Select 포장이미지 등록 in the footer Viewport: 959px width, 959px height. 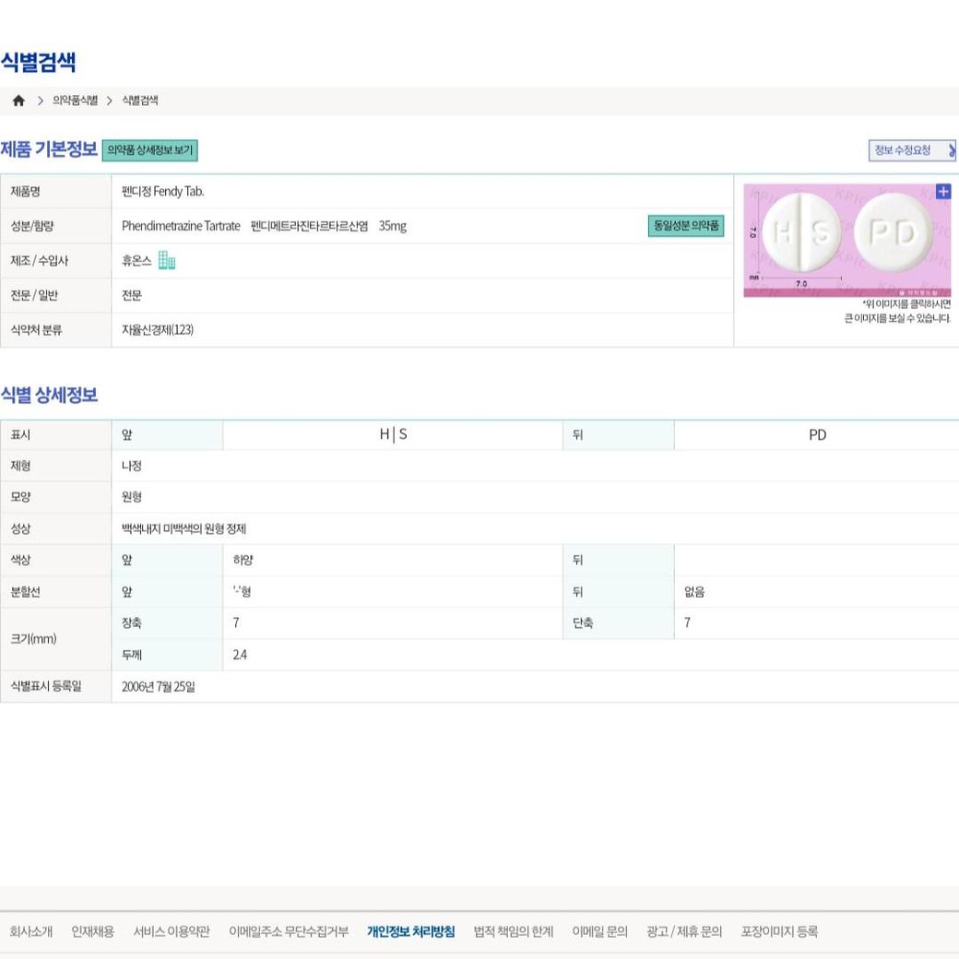[x=779, y=931]
